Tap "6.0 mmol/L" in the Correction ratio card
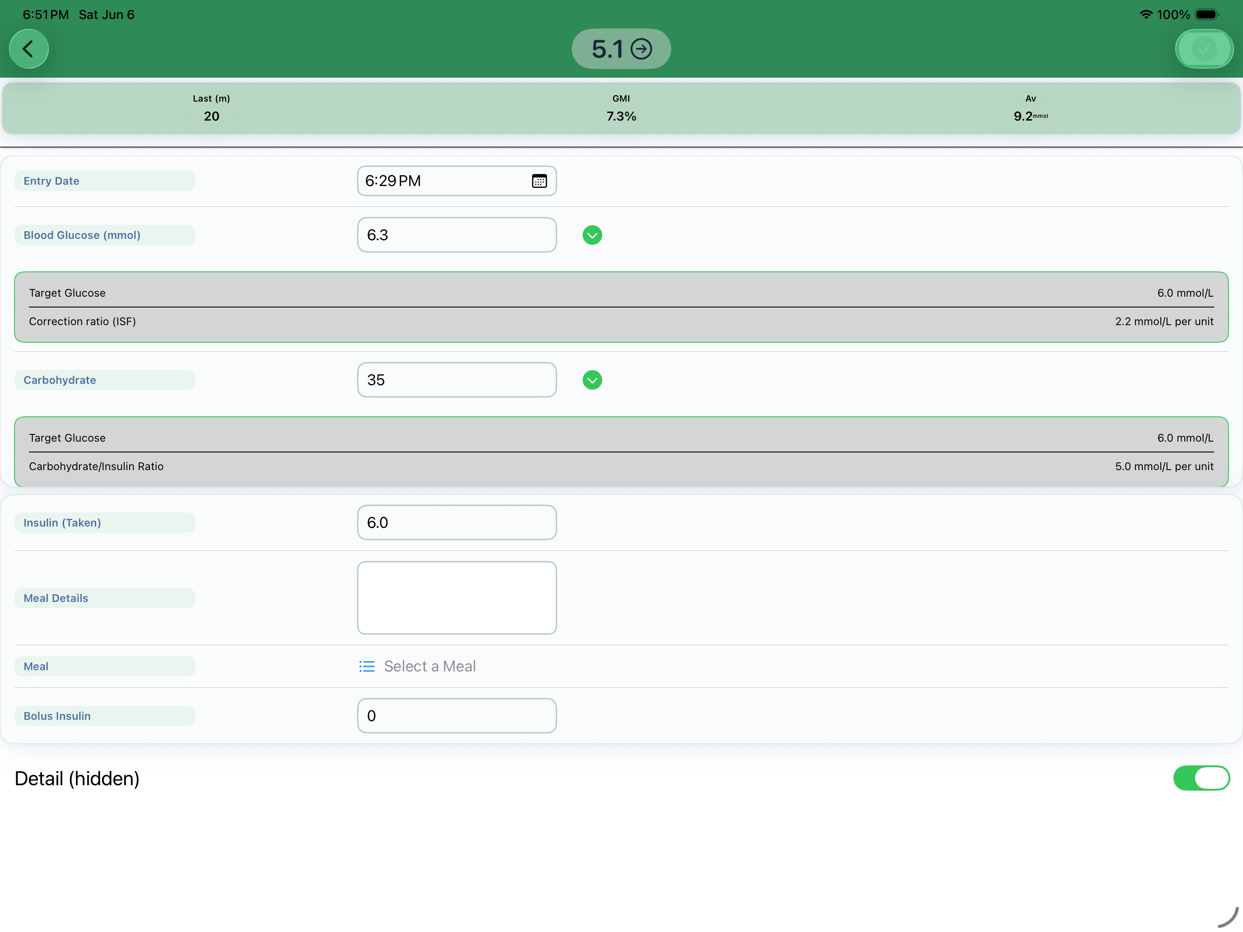The image size is (1243, 932). coord(1185,293)
